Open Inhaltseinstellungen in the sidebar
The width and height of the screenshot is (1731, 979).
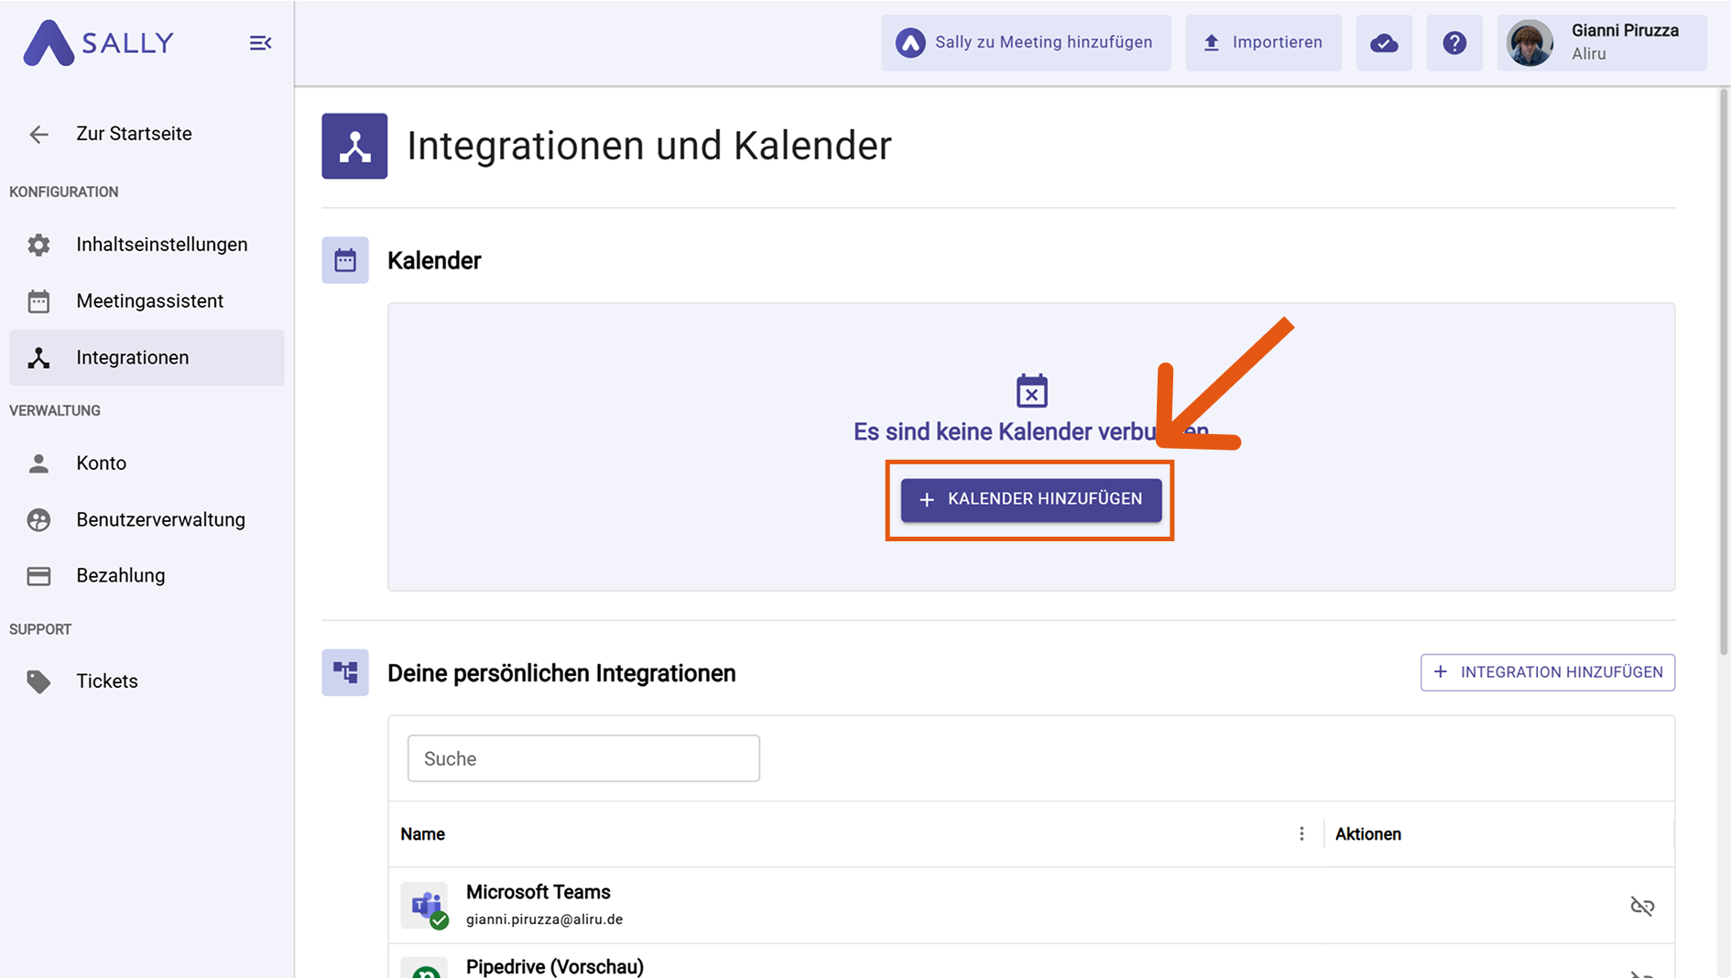[161, 245]
